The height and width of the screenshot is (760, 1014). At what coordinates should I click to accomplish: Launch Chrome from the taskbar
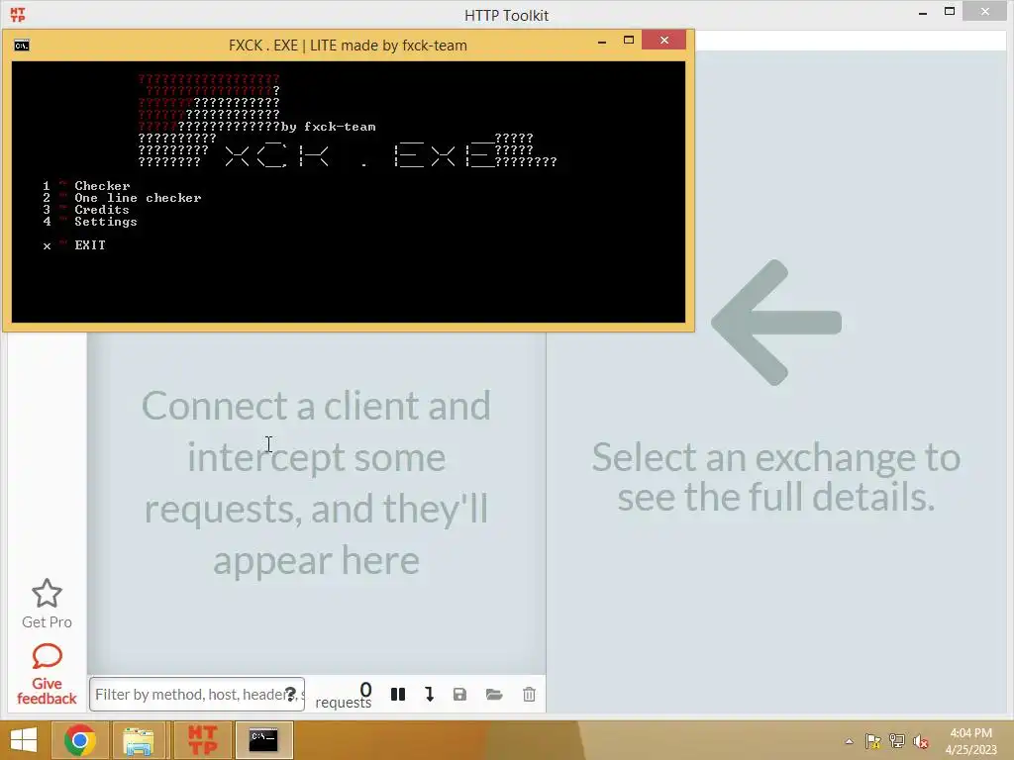click(80, 740)
